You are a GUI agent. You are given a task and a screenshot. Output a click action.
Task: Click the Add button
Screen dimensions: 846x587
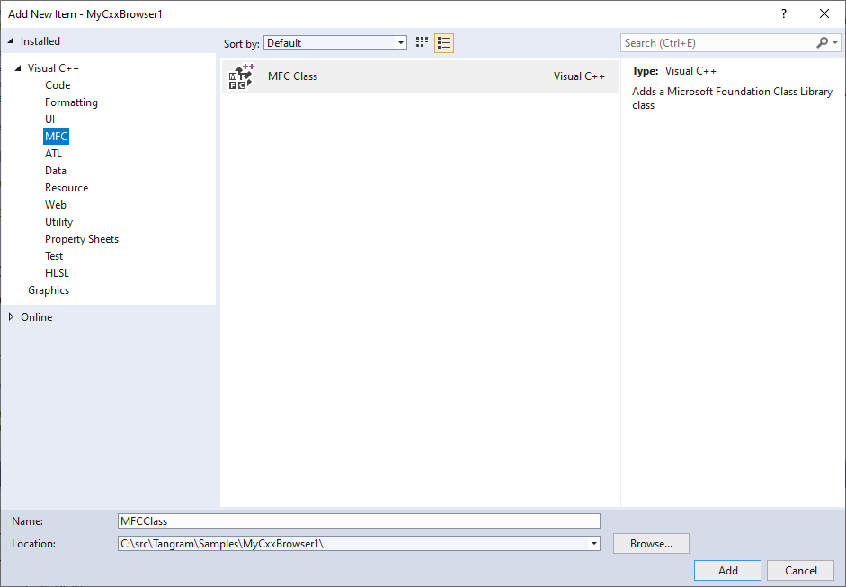point(726,570)
